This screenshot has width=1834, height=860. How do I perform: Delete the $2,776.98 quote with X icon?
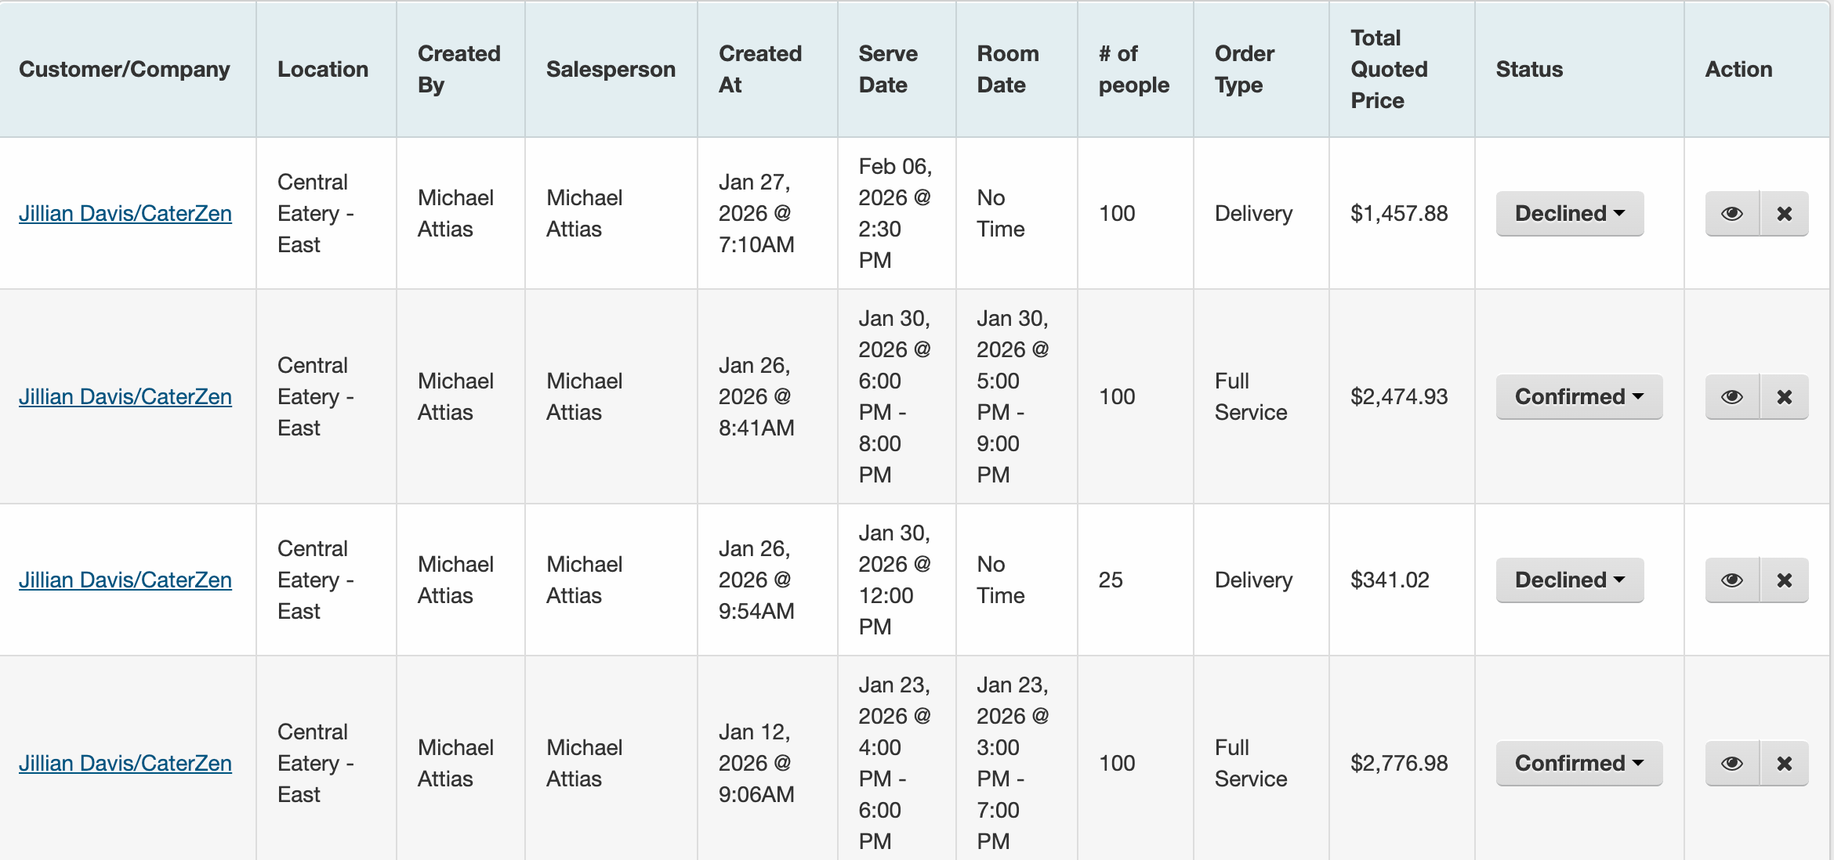1785,764
